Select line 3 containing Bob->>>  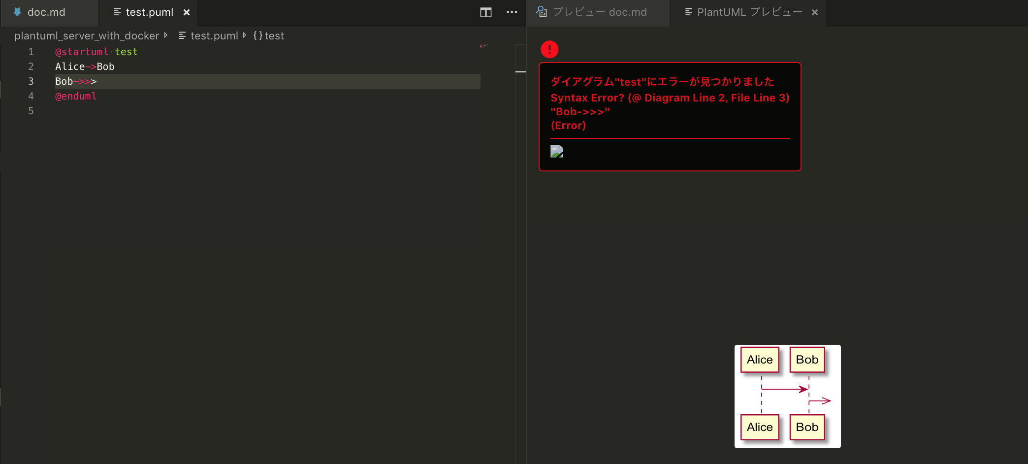(75, 81)
